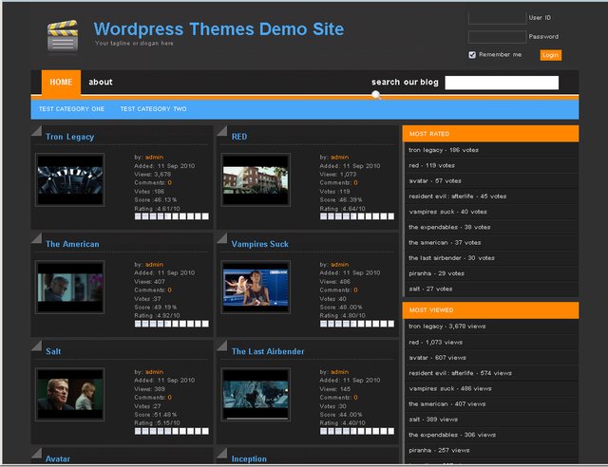The image size is (608, 467).
Task: Click admin author link on Vampires Suck
Action: (x=340, y=265)
